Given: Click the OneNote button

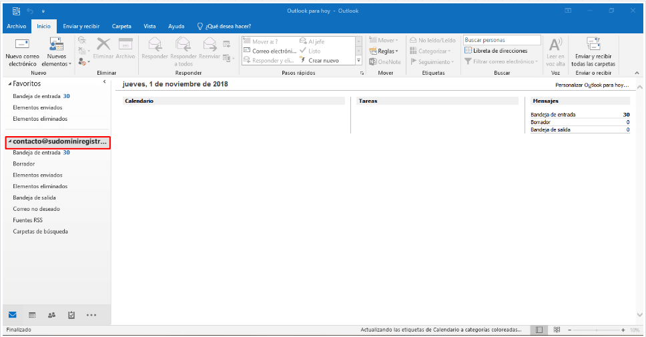Looking at the screenshot, I should pyautogui.click(x=385, y=62).
